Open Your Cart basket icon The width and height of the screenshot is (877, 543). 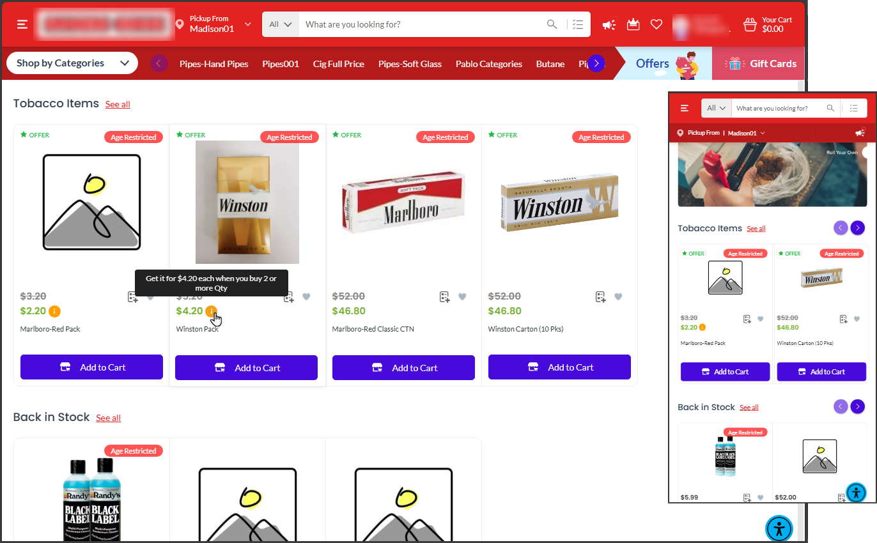(x=750, y=24)
